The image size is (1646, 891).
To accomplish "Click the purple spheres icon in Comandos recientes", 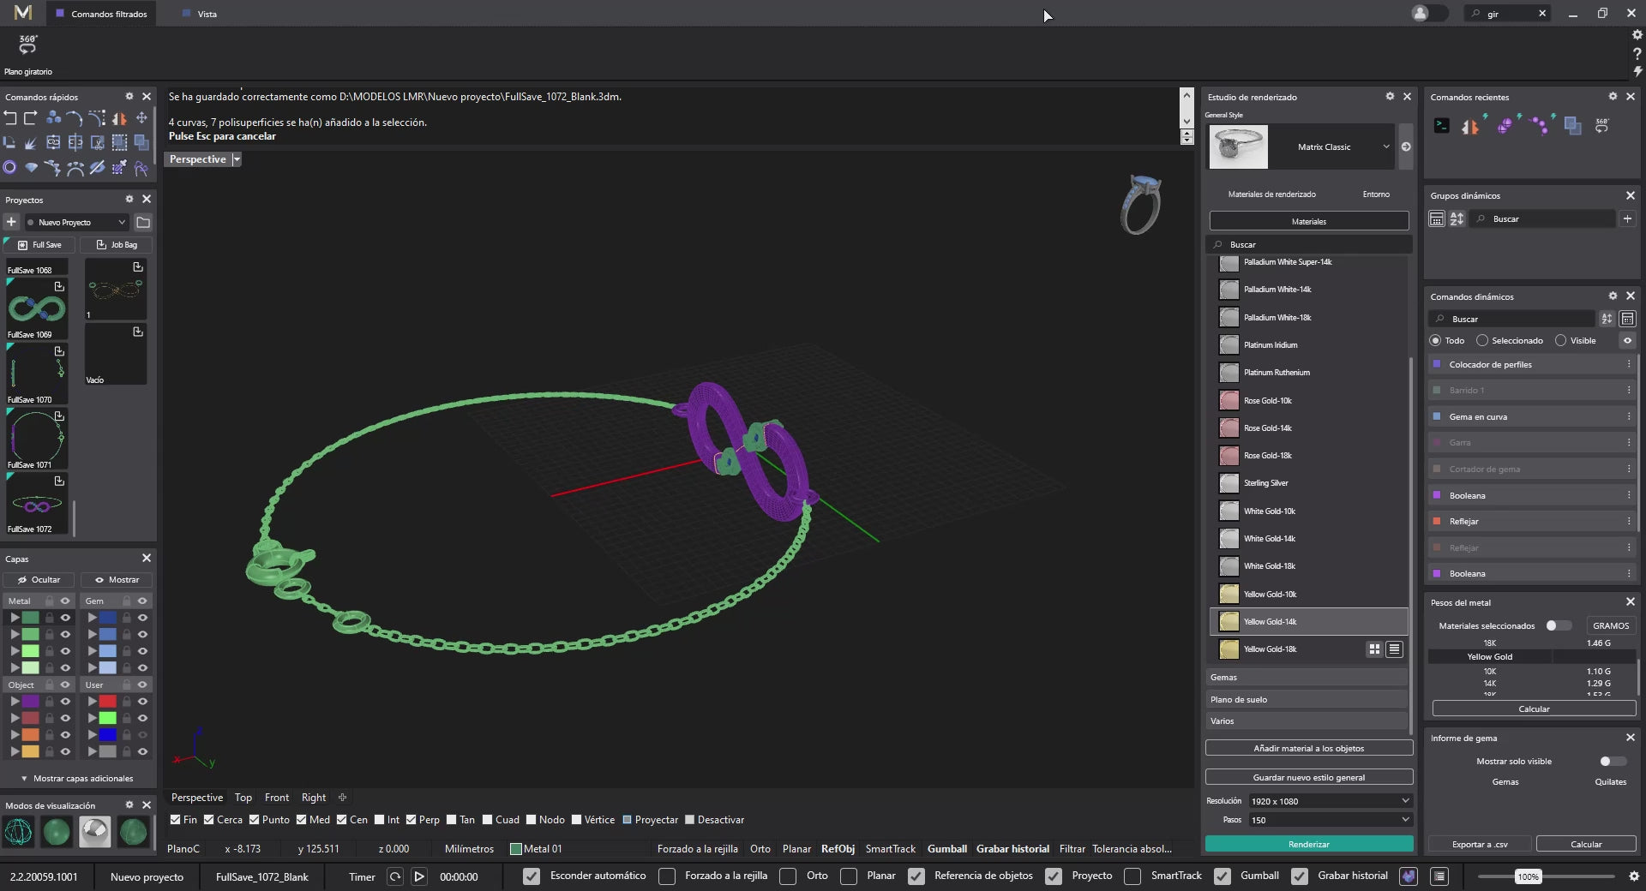I will click(1506, 126).
